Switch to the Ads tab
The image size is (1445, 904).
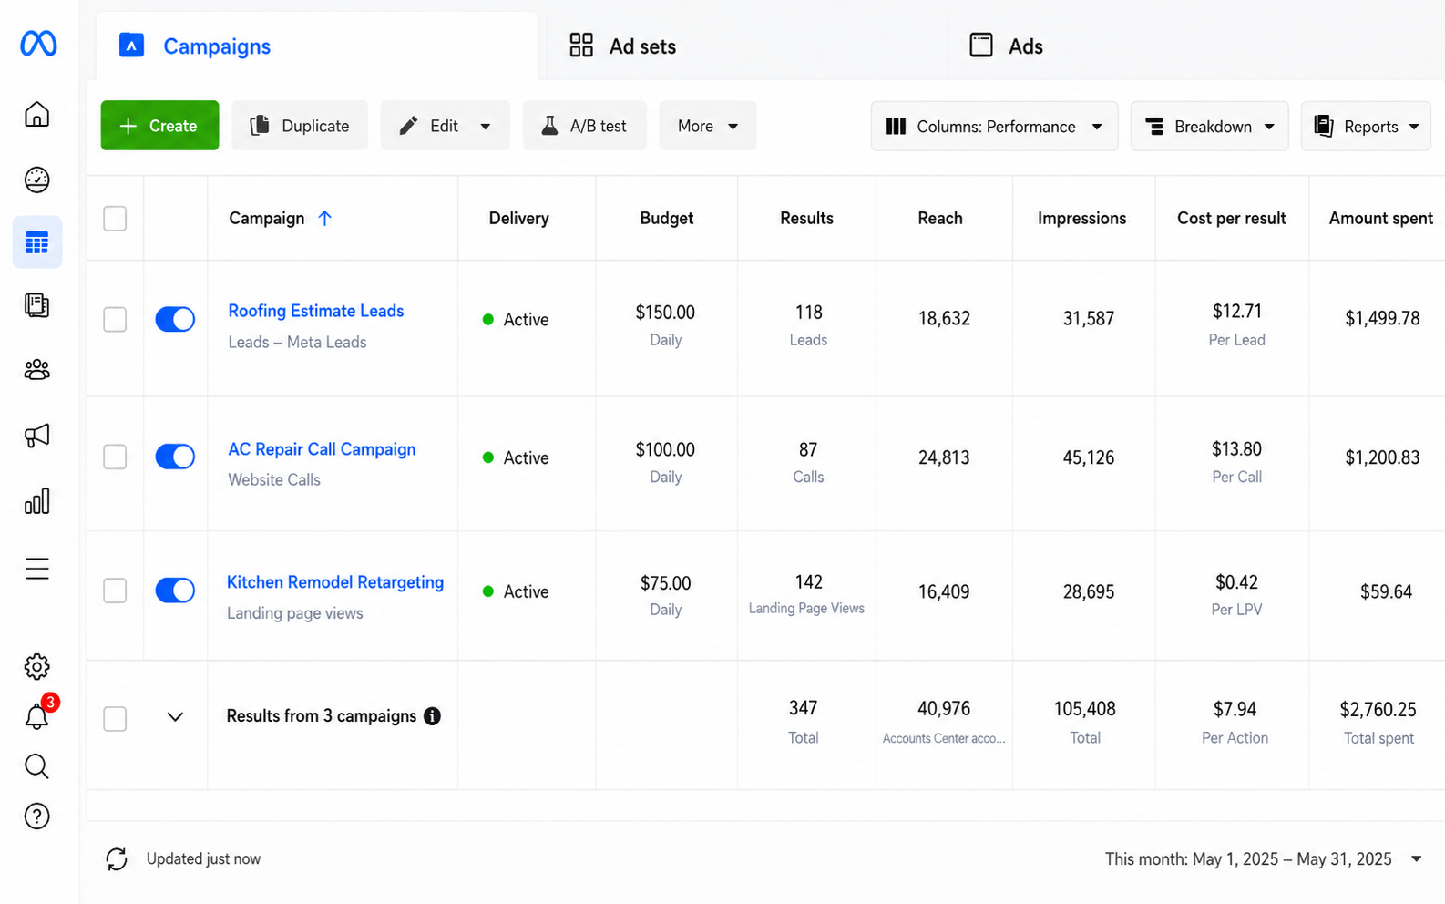click(1006, 46)
